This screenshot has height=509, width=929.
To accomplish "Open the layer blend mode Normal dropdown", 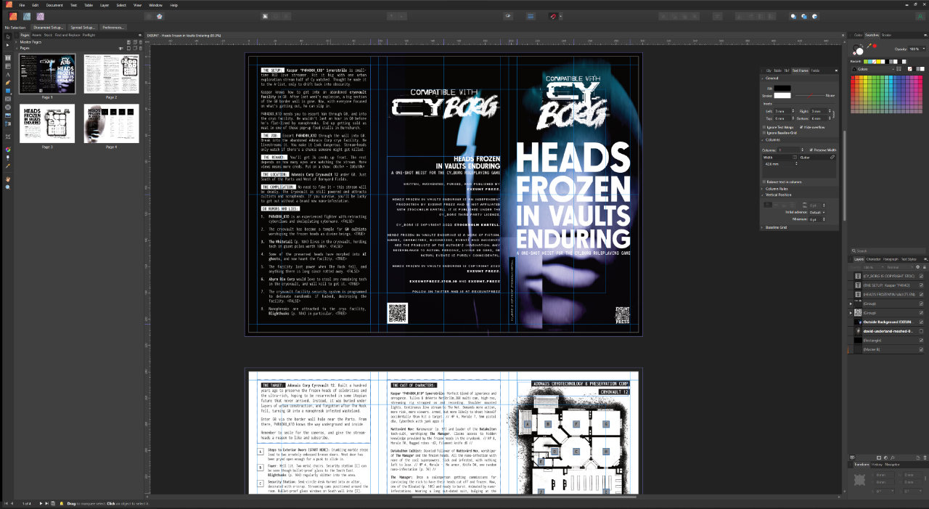I will coord(900,267).
